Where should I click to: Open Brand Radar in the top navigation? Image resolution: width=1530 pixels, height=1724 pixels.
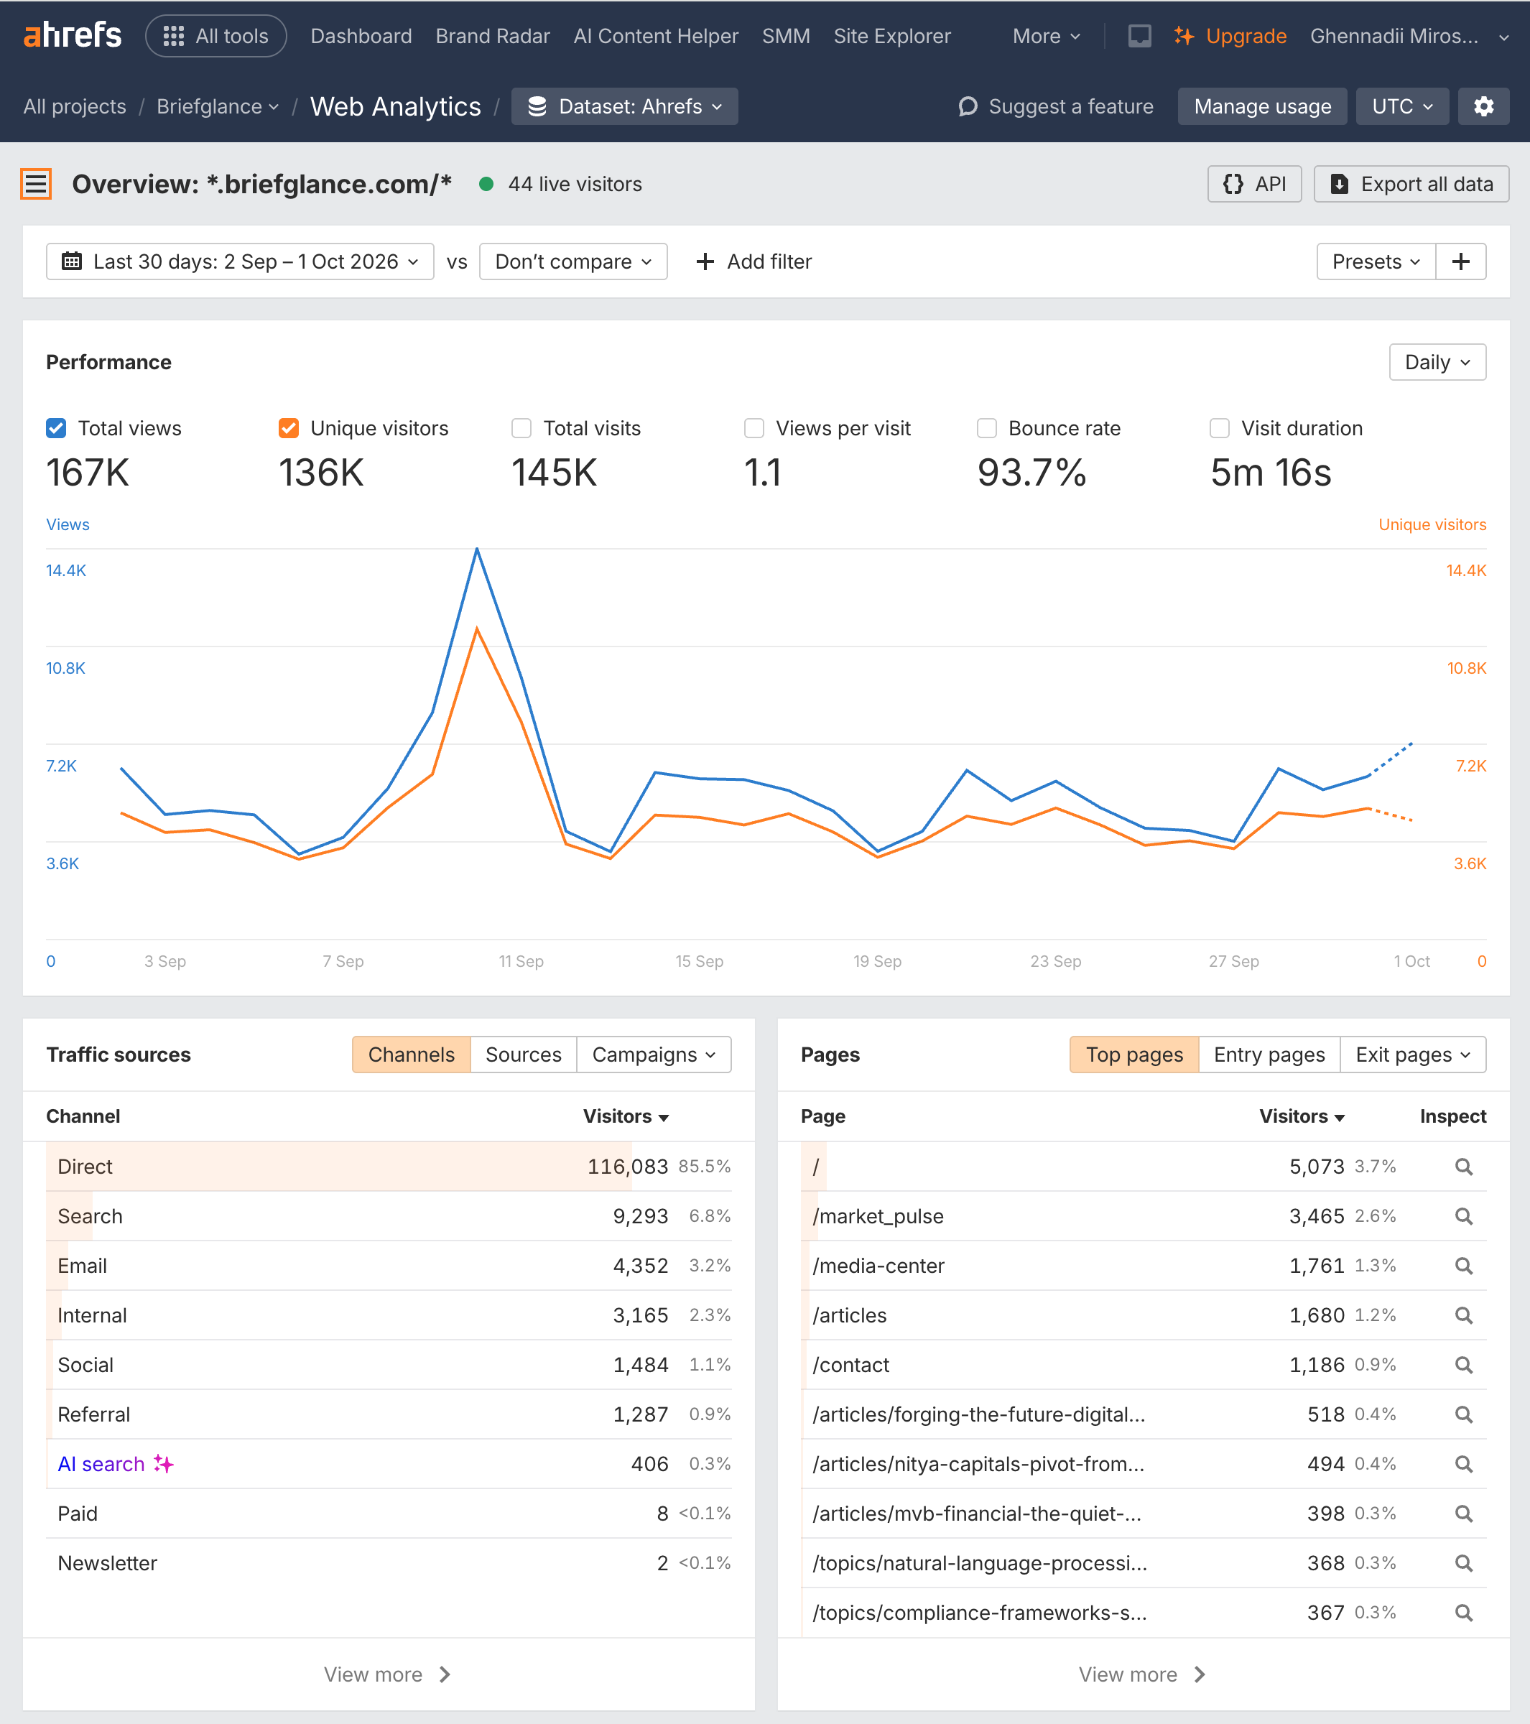point(493,36)
